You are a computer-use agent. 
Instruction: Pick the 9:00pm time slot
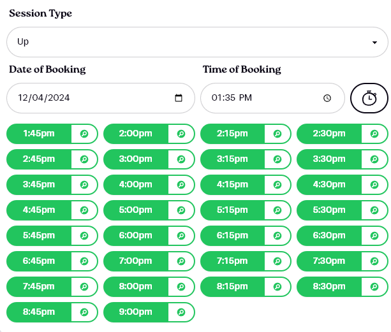coord(136,312)
